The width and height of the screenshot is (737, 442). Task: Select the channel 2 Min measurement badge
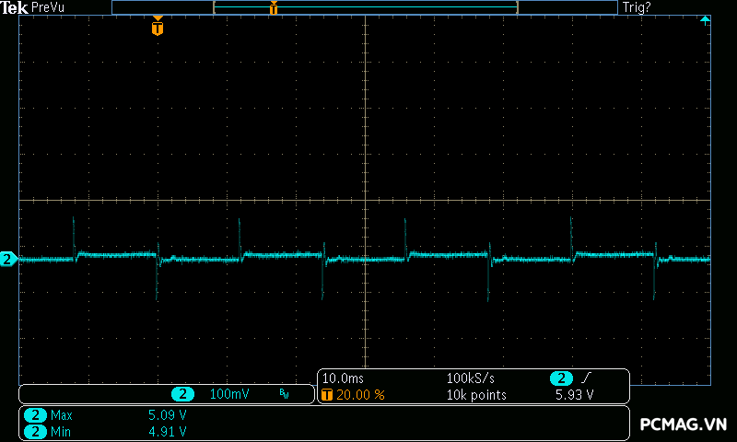35,431
